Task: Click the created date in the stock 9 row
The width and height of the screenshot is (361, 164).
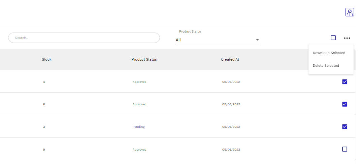Action: 231,150
